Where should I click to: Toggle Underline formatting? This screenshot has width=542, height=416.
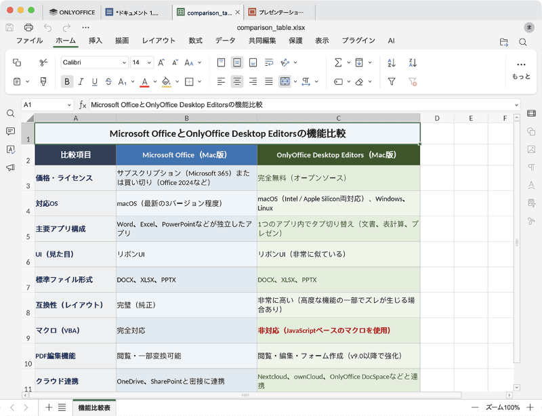[x=94, y=81]
